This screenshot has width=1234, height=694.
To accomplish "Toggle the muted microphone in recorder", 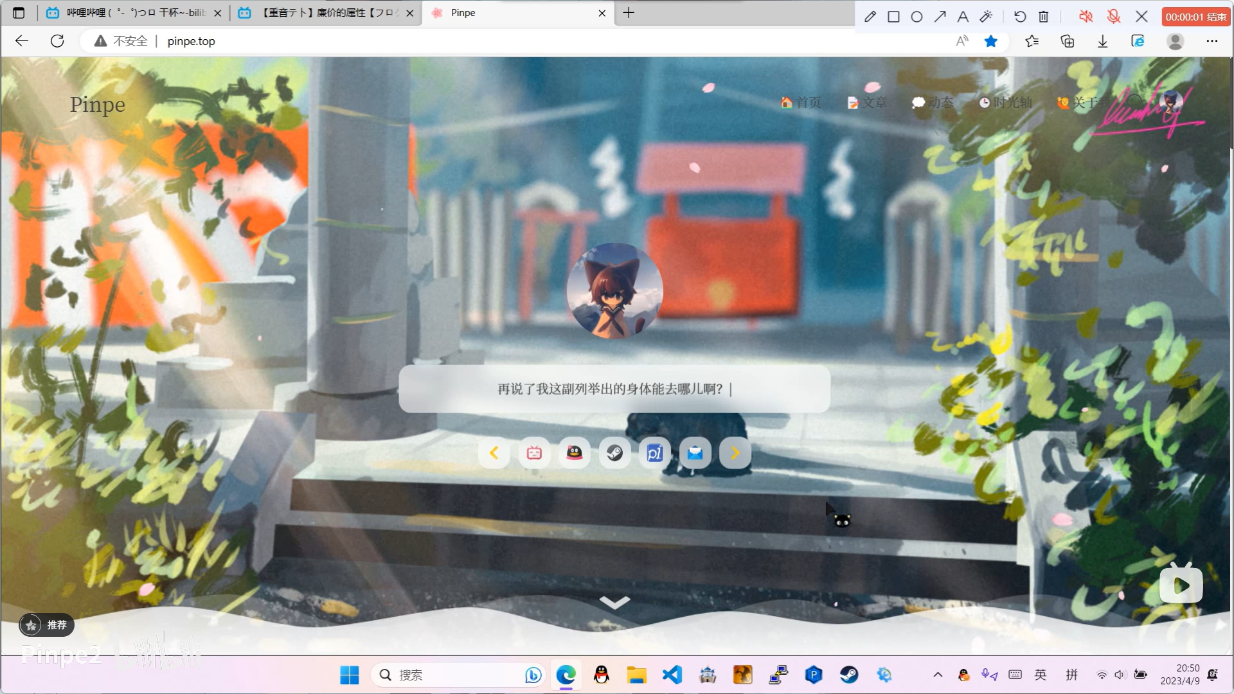I will click(x=1114, y=17).
